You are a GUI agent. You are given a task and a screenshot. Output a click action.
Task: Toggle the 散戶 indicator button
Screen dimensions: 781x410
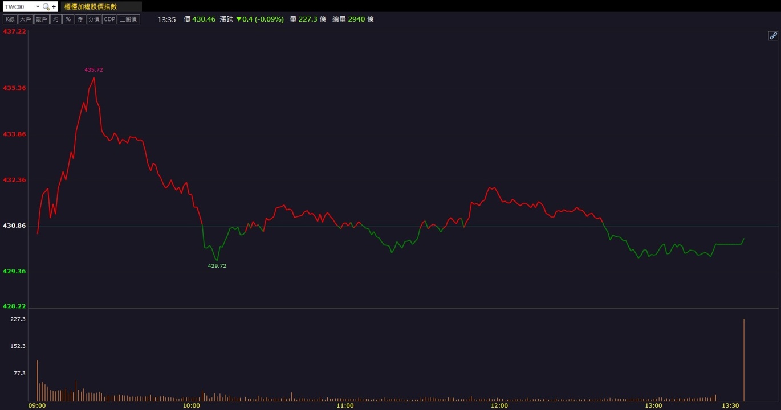tap(41, 19)
